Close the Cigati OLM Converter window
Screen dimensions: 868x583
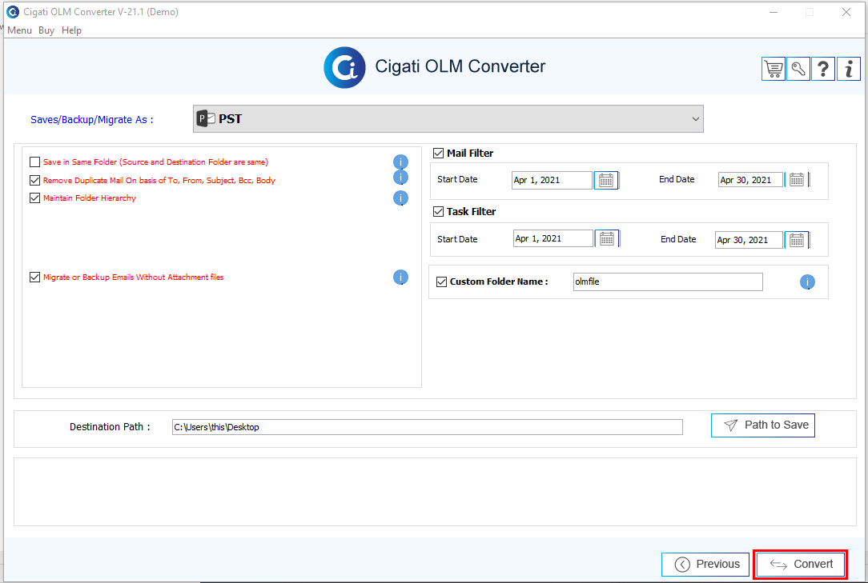click(846, 12)
